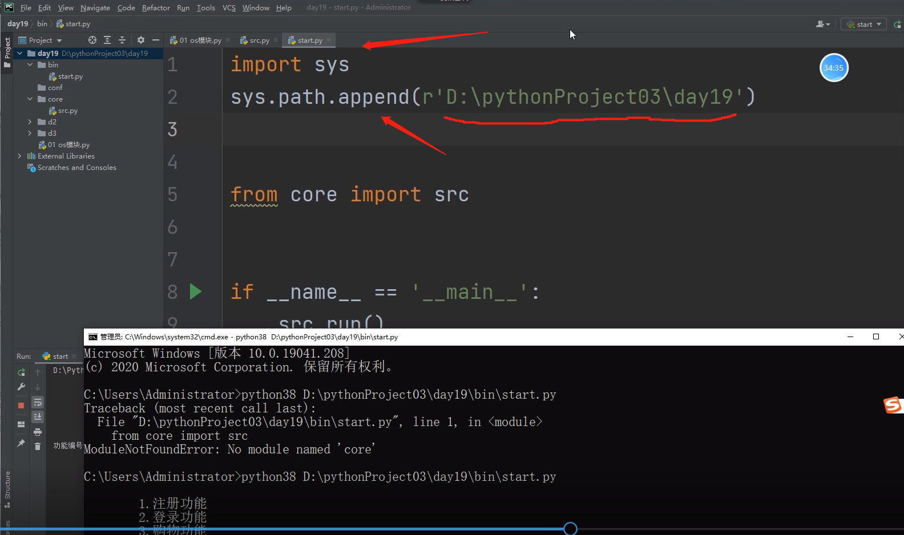904x535 pixels.
Task: Click the PyCharm logo icon
Action: click(9, 7)
